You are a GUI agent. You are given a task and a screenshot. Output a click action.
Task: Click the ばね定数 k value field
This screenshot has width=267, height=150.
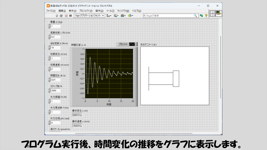[56, 48]
